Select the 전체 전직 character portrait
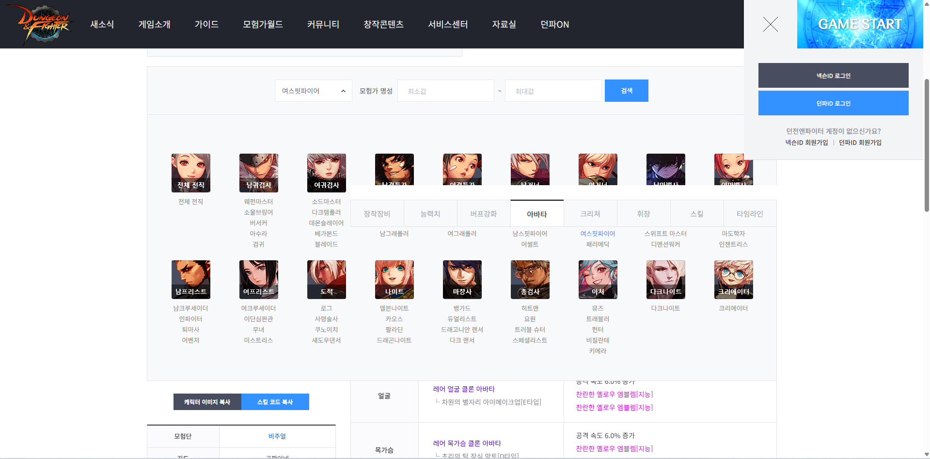Screen dimensions: 930x459 pyautogui.click(x=190, y=173)
